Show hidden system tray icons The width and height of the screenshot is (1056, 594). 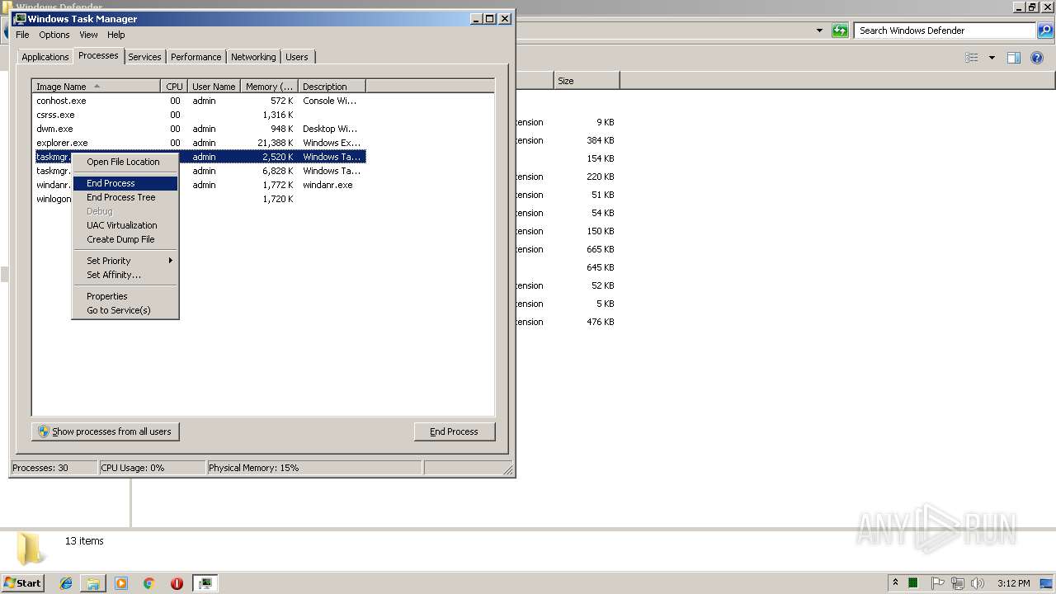pos(895,582)
